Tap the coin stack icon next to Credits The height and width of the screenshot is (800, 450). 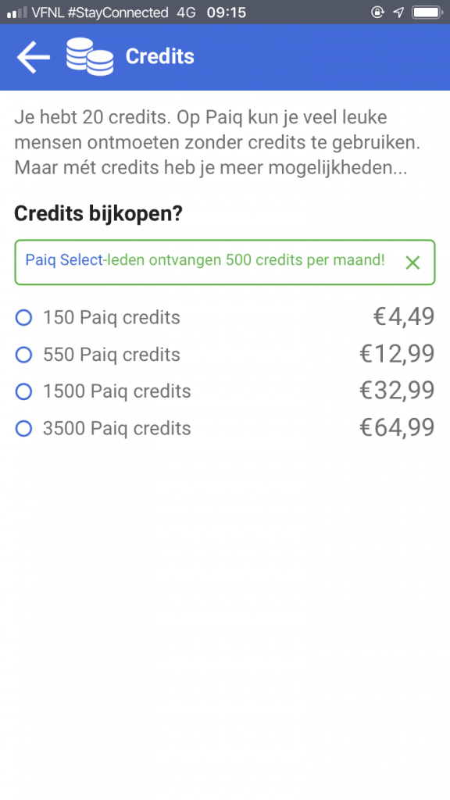coord(89,57)
